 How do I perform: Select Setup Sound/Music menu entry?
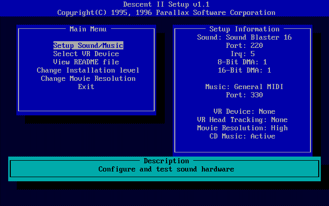pyautogui.click(x=88, y=45)
